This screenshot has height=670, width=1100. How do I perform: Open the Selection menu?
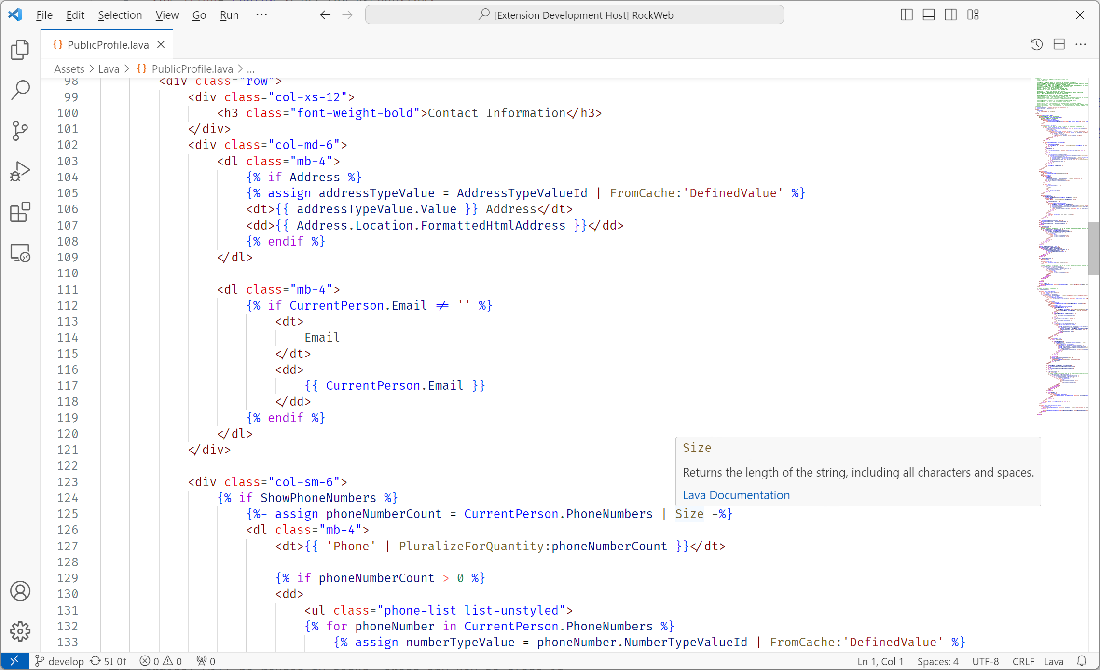click(120, 15)
